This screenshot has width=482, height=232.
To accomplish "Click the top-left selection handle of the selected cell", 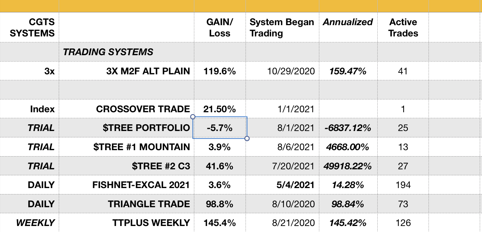I will (x=193, y=117).
